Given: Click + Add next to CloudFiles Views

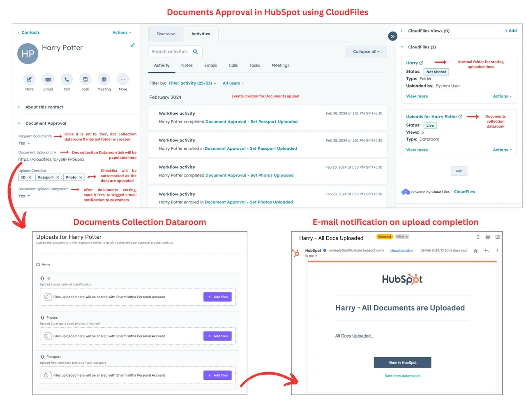Looking at the screenshot, I should tap(511, 31).
